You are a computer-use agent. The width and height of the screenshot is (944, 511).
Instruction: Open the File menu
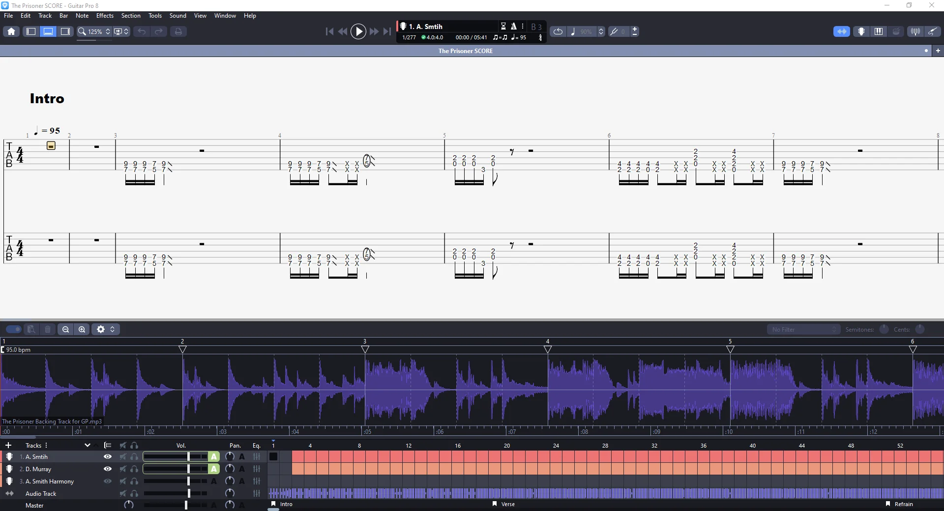point(8,16)
